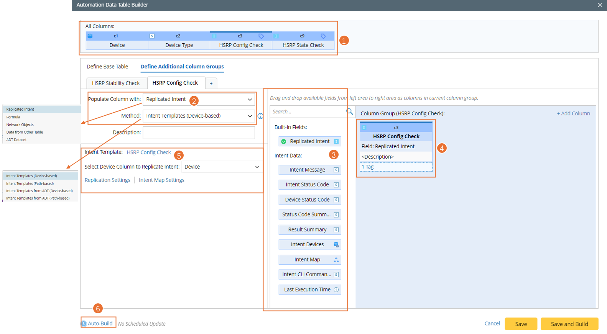Open the Replication Settings link
The width and height of the screenshot is (607, 334).
107,180
